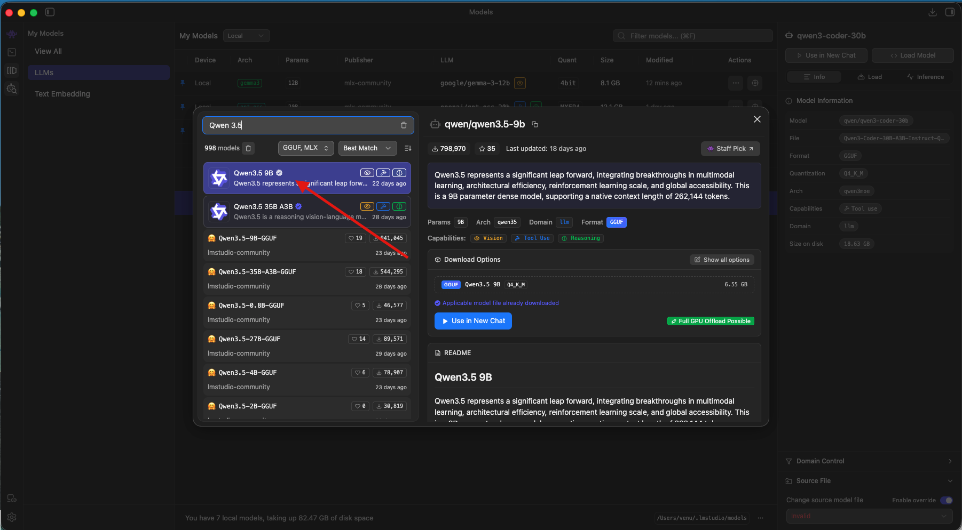Screen dimensions: 962x530
Task: Toggle the Enable override switch
Action: [x=946, y=500]
